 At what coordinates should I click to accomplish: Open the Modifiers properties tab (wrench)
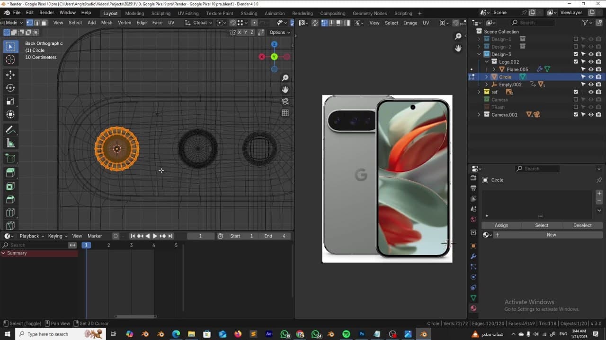point(473,256)
